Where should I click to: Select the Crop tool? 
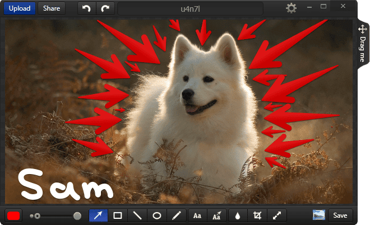click(257, 215)
